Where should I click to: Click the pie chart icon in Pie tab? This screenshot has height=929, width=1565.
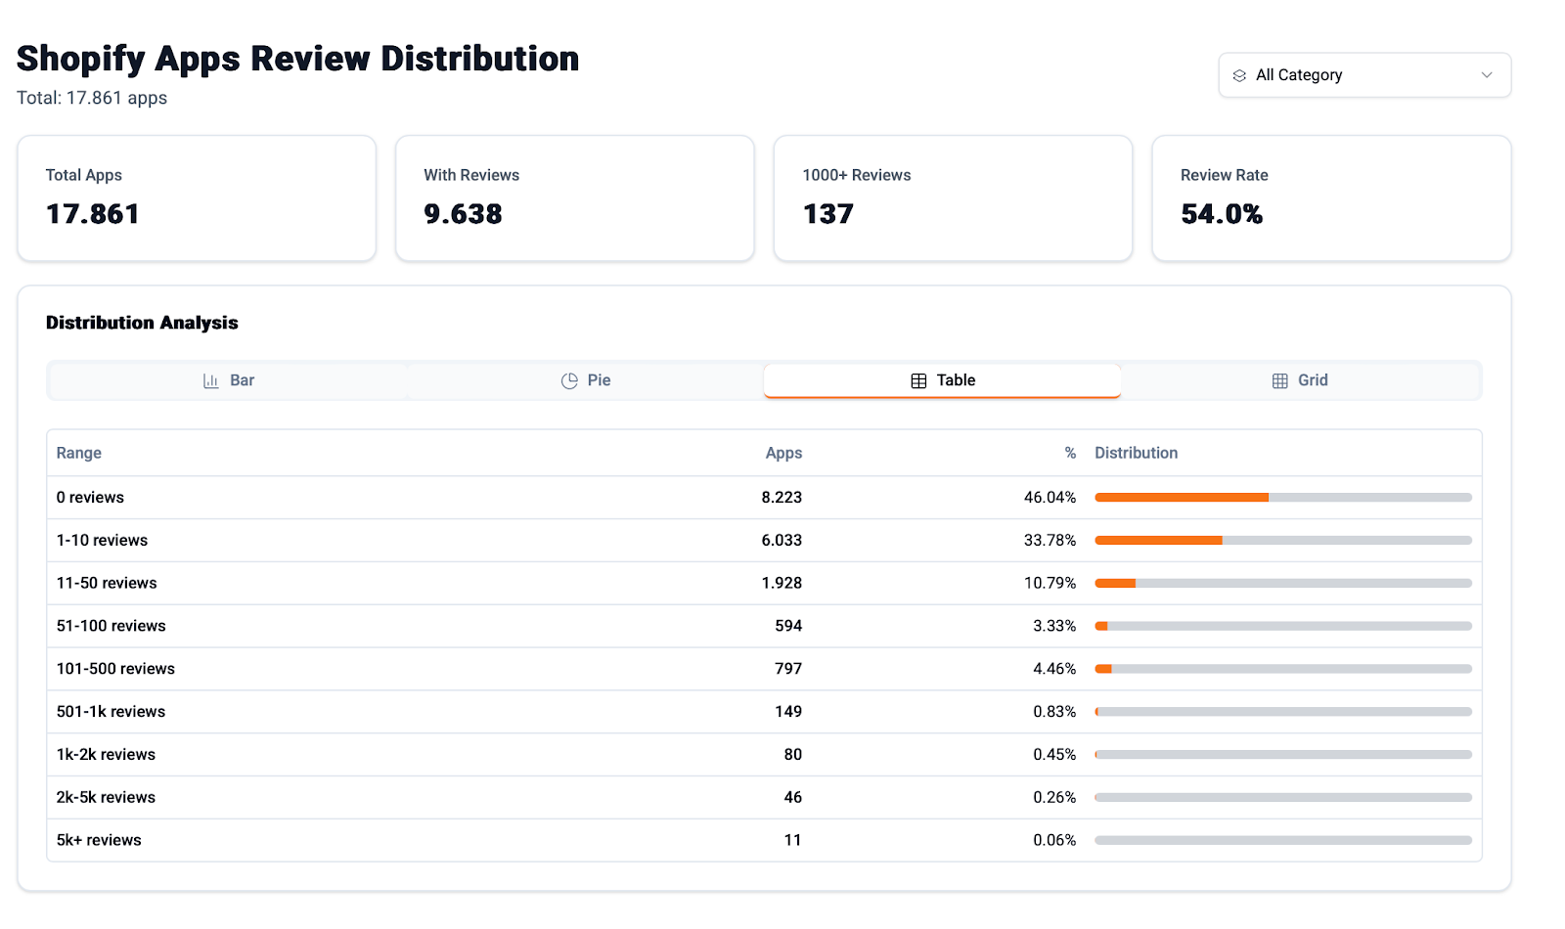[569, 381]
